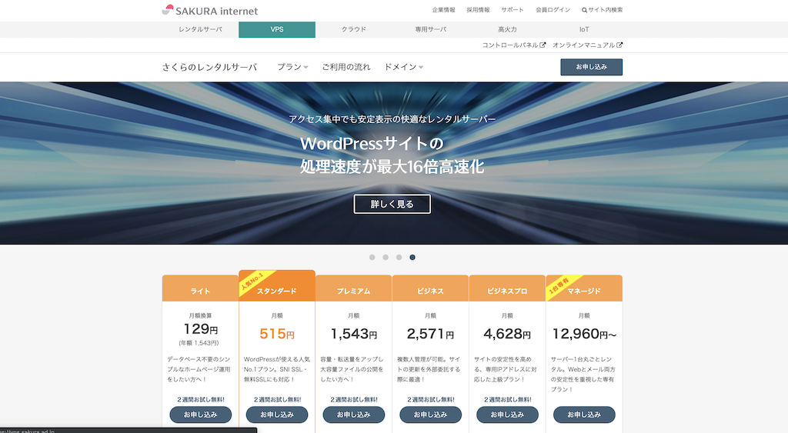Image resolution: width=788 pixels, height=433 pixels.
Task: Click the WordPressサイトの headline text
Action: [372, 144]
